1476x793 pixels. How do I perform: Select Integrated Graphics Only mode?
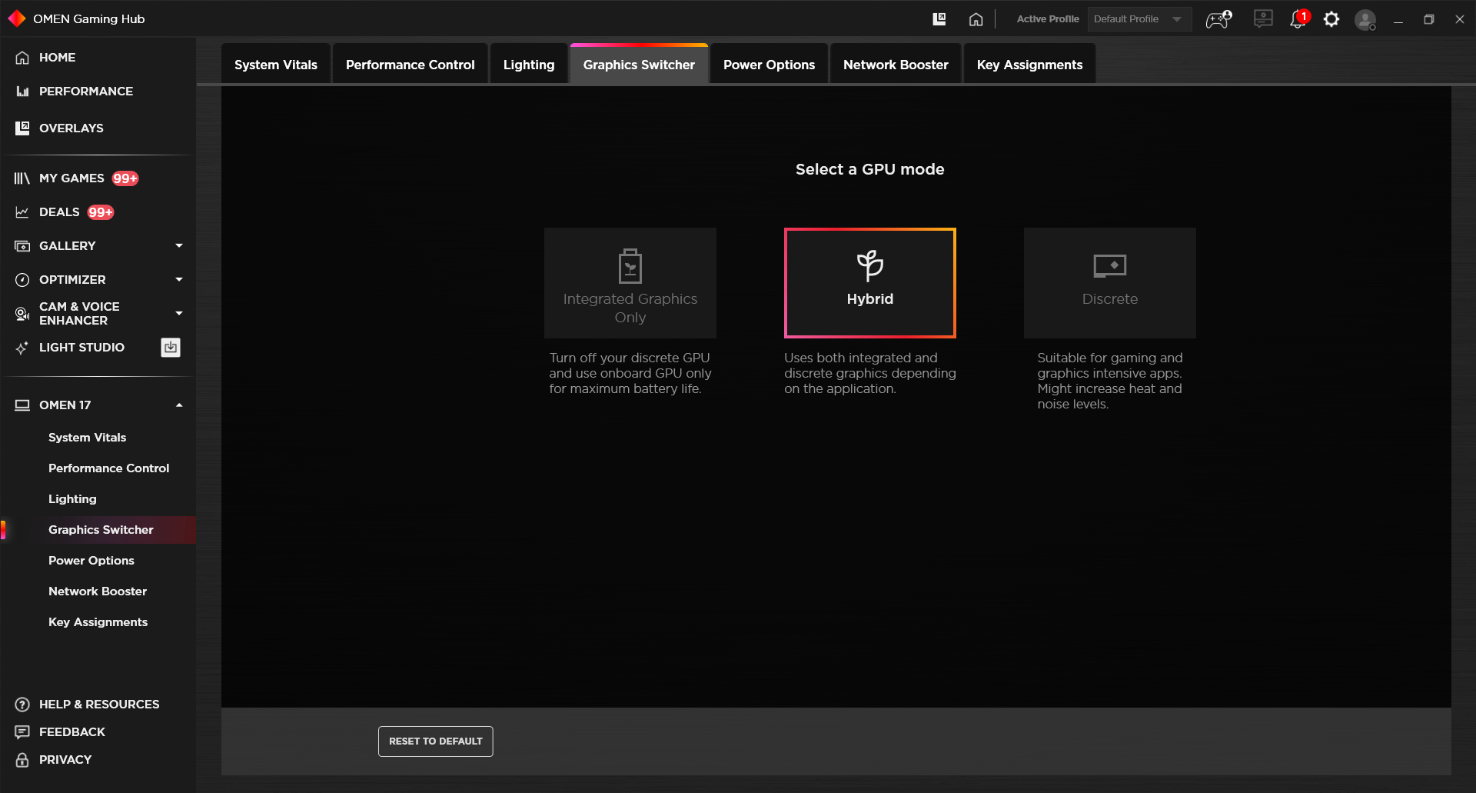[630, 283]
